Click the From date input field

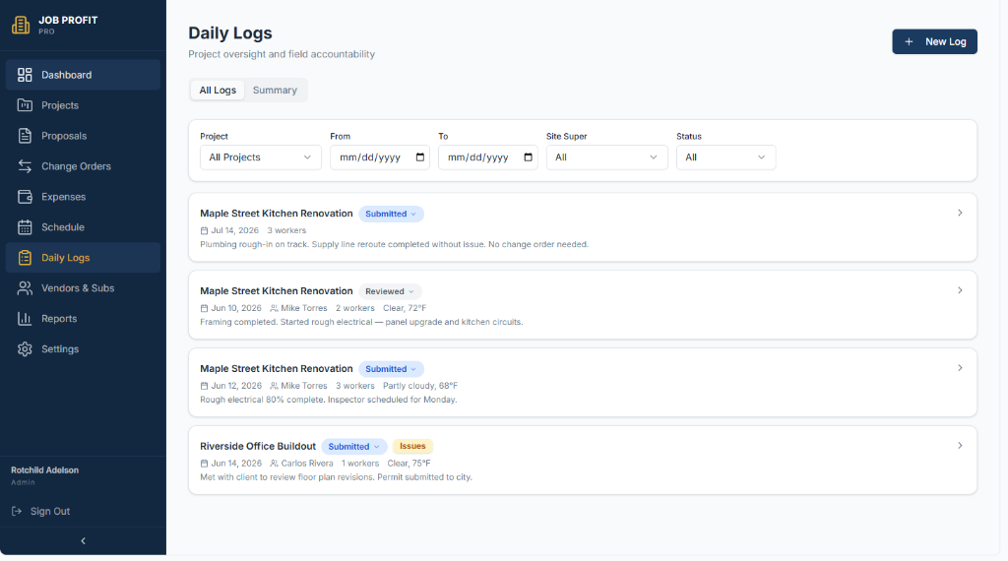[380, 157]
